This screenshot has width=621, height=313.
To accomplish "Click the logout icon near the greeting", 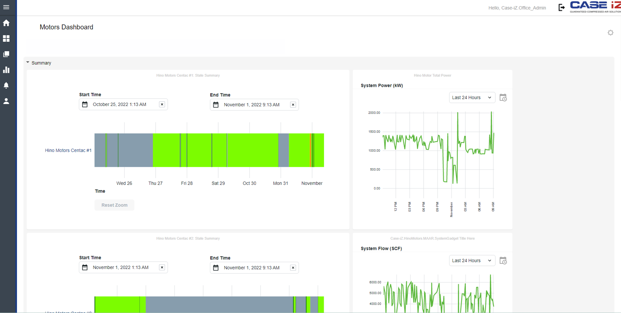I will click(561, 7).
